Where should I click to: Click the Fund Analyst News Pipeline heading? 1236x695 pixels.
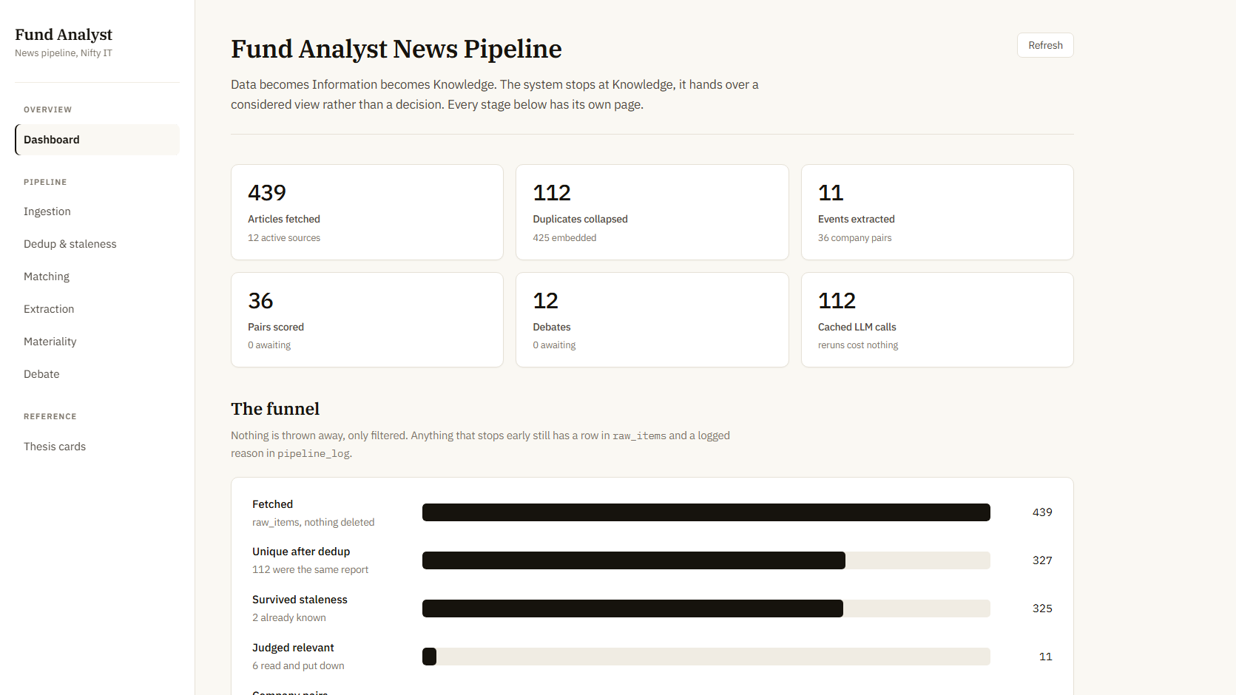pos(396,49)
